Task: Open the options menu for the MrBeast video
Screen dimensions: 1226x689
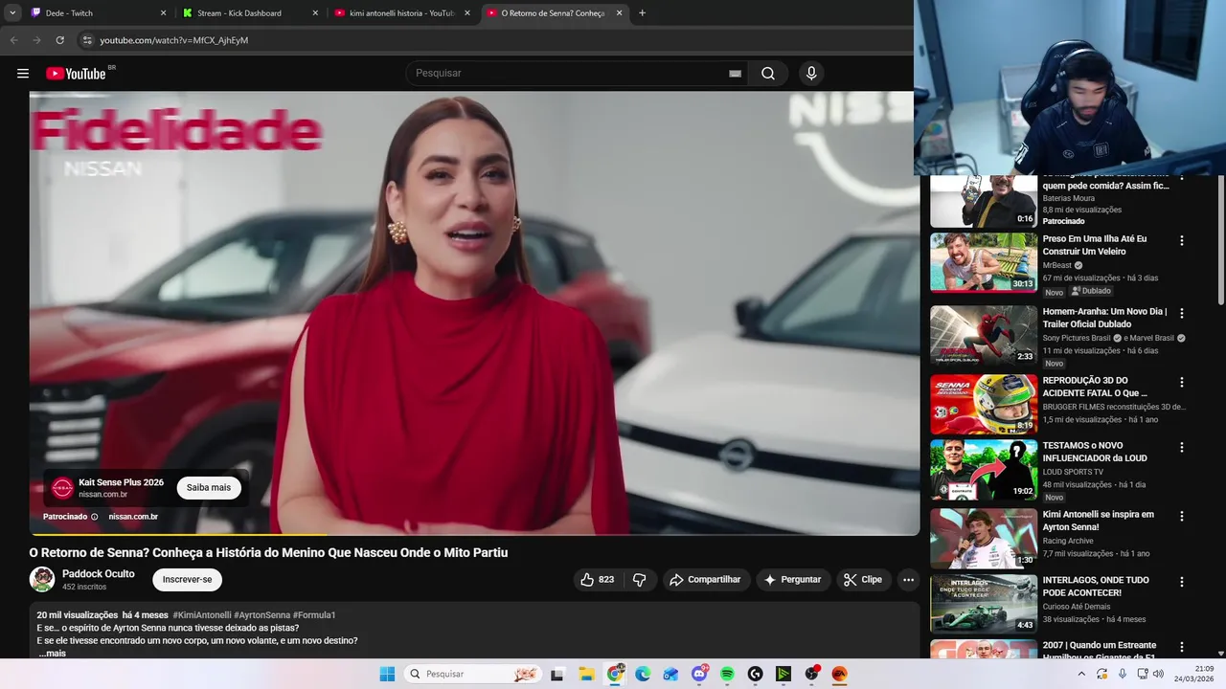Action: click(x=1182, y=241)
